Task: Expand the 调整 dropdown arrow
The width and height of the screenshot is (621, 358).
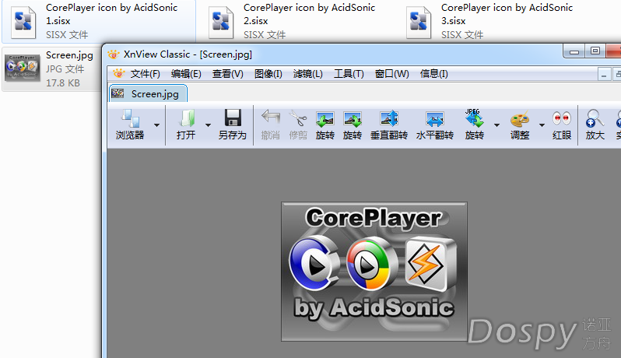Action: [542, 125]
